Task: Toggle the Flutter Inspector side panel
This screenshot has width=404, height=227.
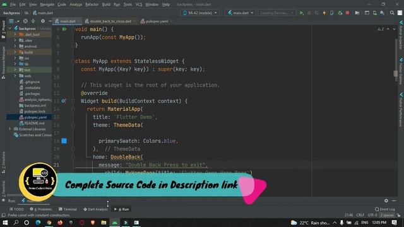Action: click(401, 35)
